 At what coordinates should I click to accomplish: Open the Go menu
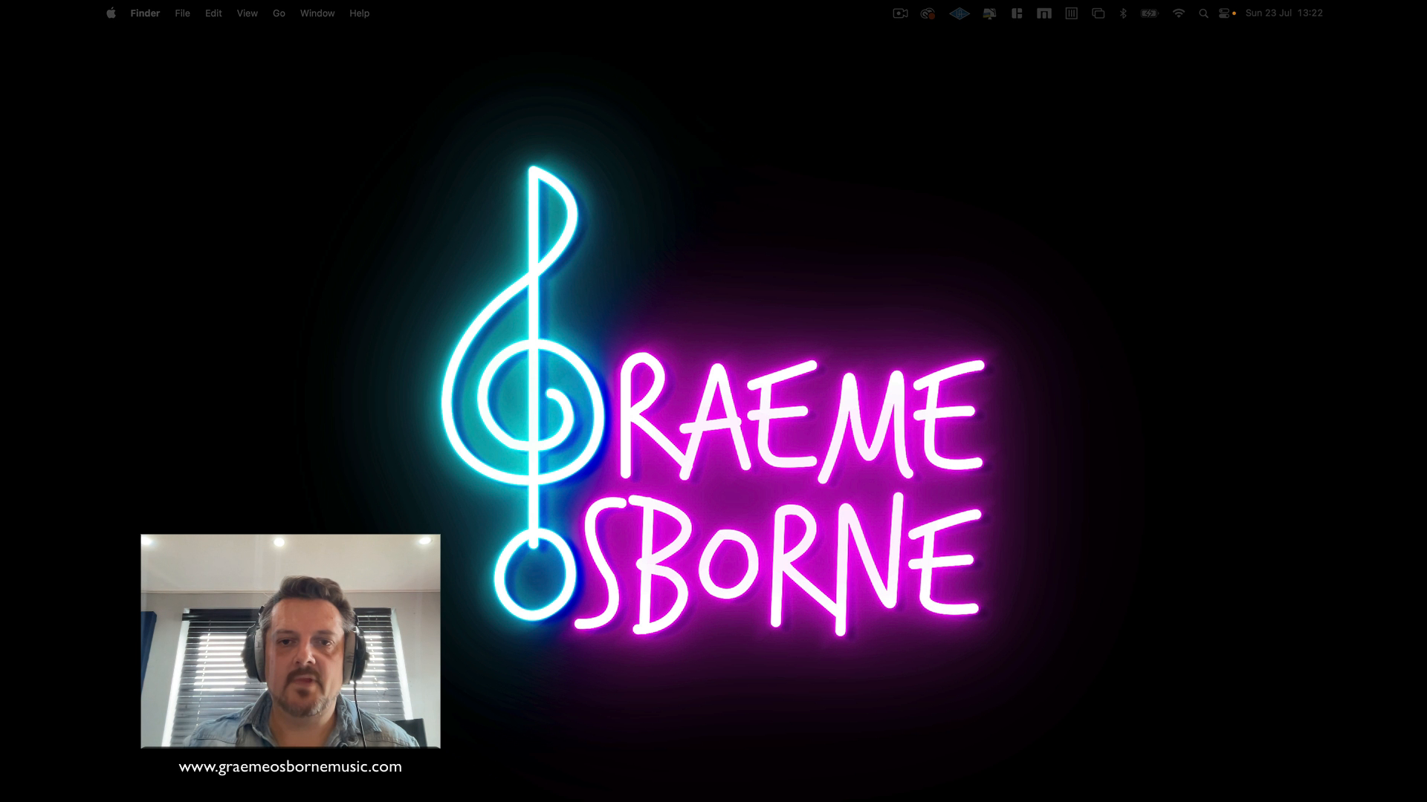[x=279, y=13]
